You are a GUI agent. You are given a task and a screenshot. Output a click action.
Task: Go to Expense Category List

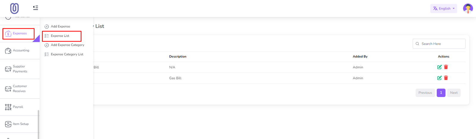tap(67, 54)
